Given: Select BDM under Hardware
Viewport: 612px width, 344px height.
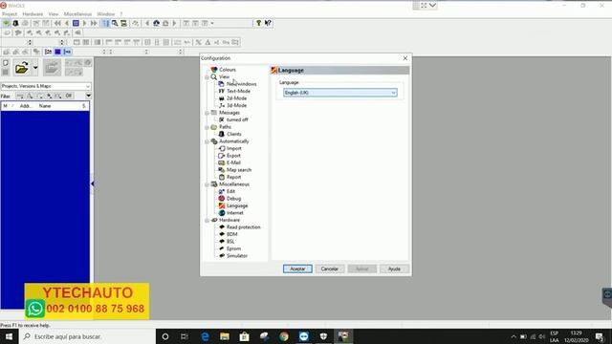Looking at the screenshot, I should coord(231,234).
